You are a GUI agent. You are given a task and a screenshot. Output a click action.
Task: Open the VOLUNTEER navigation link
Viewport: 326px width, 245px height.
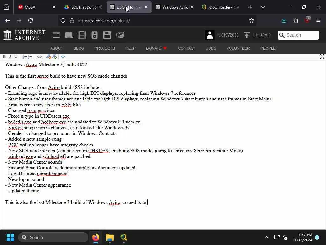[x=238, y=48]
